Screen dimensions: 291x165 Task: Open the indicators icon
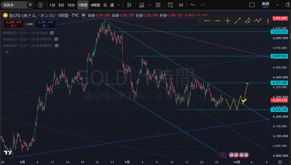pyautogui.click(x=142, y=5)
